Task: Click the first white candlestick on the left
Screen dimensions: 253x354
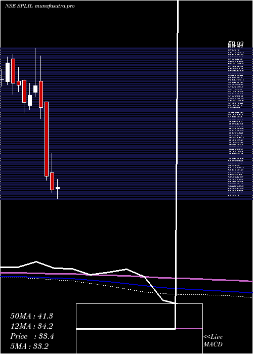Action: point(8,72)
